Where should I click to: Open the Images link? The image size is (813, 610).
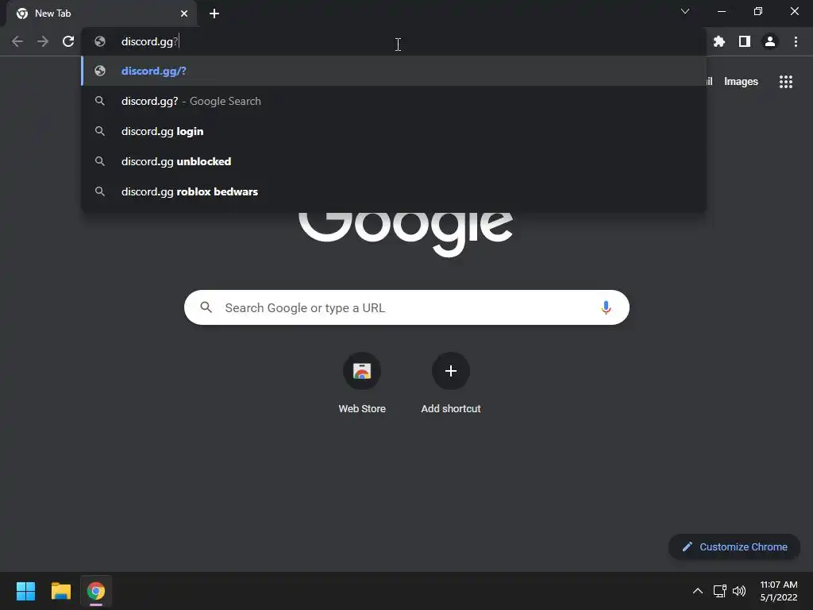click(x=741, y=82)
